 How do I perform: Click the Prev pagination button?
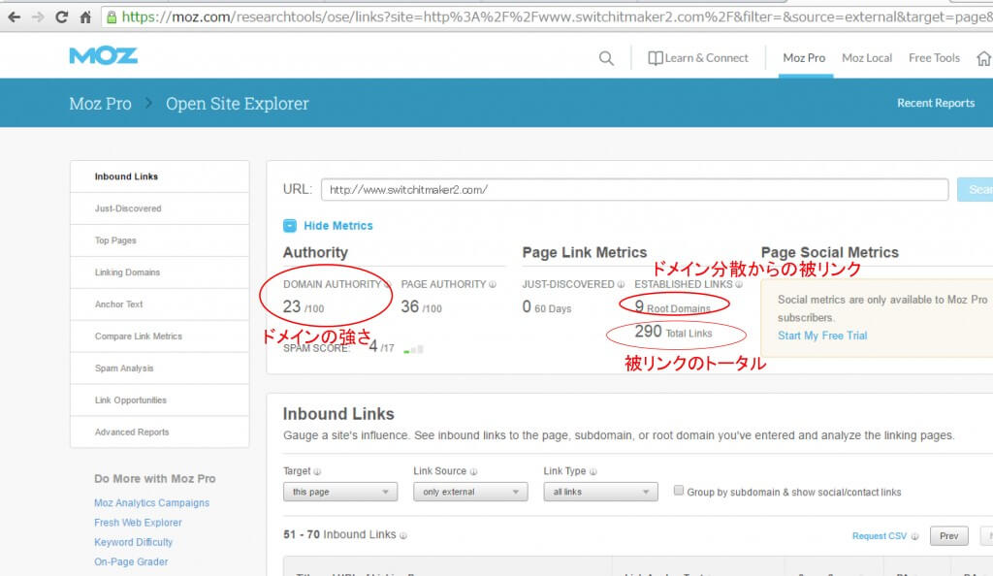coord(948,536)
